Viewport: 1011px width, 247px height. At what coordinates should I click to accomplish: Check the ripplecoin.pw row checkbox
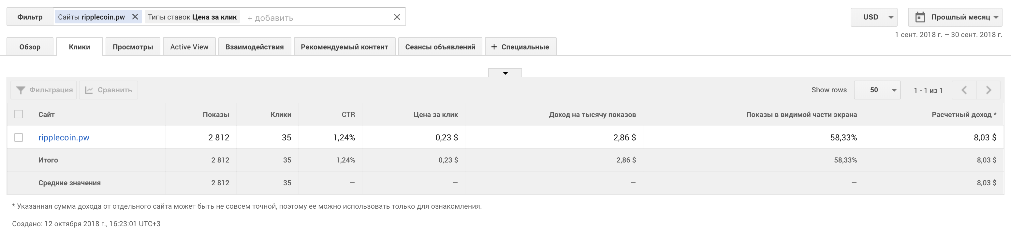coord(19,137)
